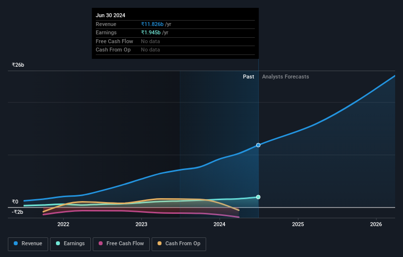
Task: Click the 2023 x-axis label
Action: (x=141, y=224)
